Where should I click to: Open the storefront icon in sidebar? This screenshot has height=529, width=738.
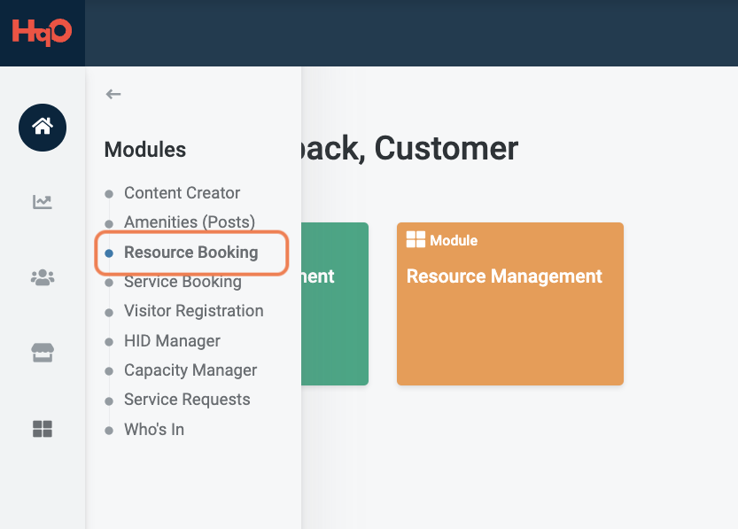(x=43, y=354)
